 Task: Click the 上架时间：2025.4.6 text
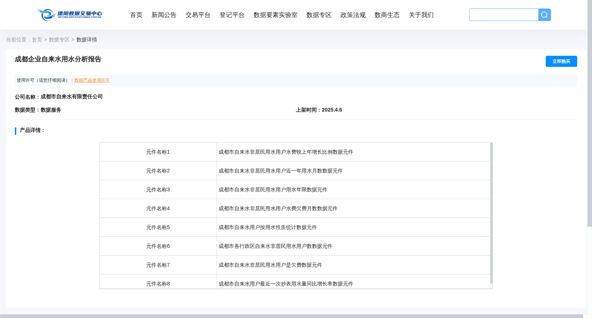319,110
